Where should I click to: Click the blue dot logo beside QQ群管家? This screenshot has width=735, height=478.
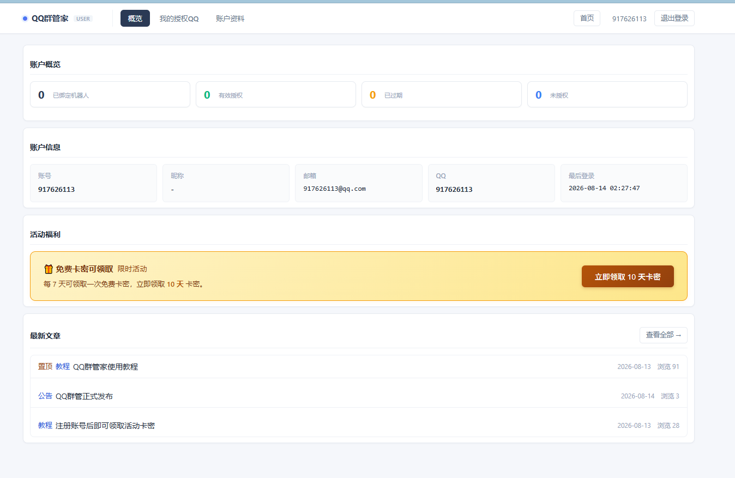(x=25, y=19)
